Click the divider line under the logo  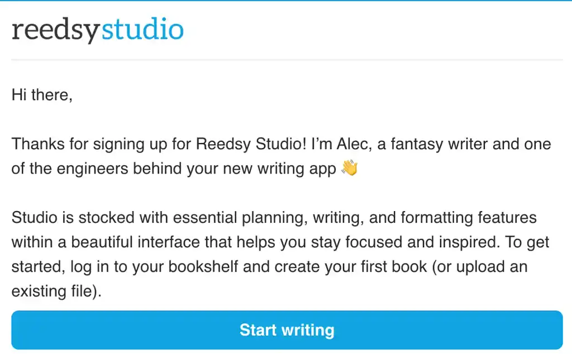pyautogui.click(x=286, y=56)
